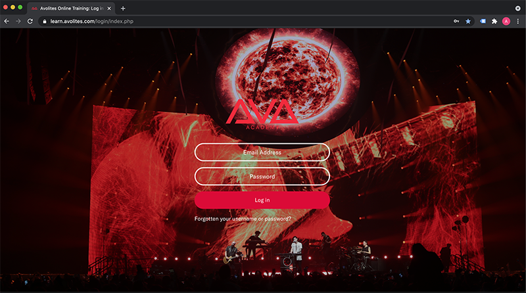Screen dimensions: 526x293
Task: Focus the Password field
Action: pos(262,176)
